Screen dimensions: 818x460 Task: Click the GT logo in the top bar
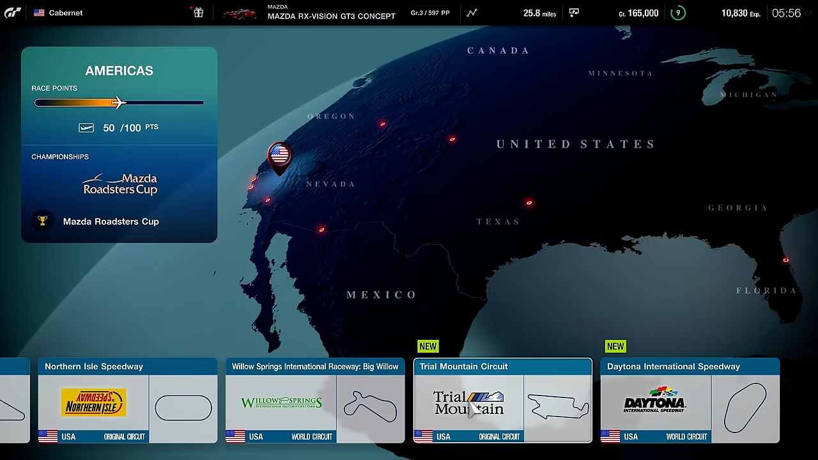pyautogui.click(x=13, y=13)
